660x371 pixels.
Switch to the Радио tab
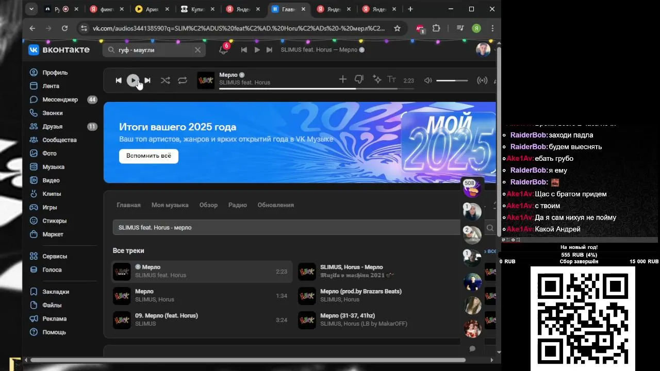pos(238,205)
